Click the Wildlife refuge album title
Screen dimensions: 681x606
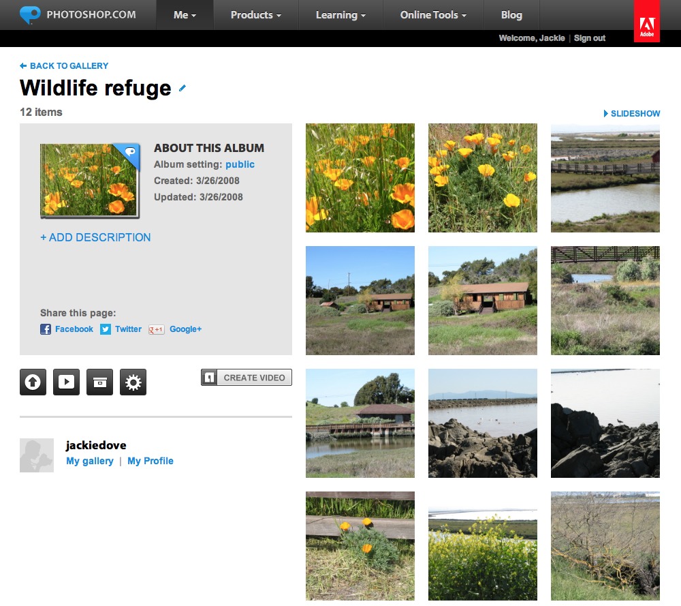point(95,88)
